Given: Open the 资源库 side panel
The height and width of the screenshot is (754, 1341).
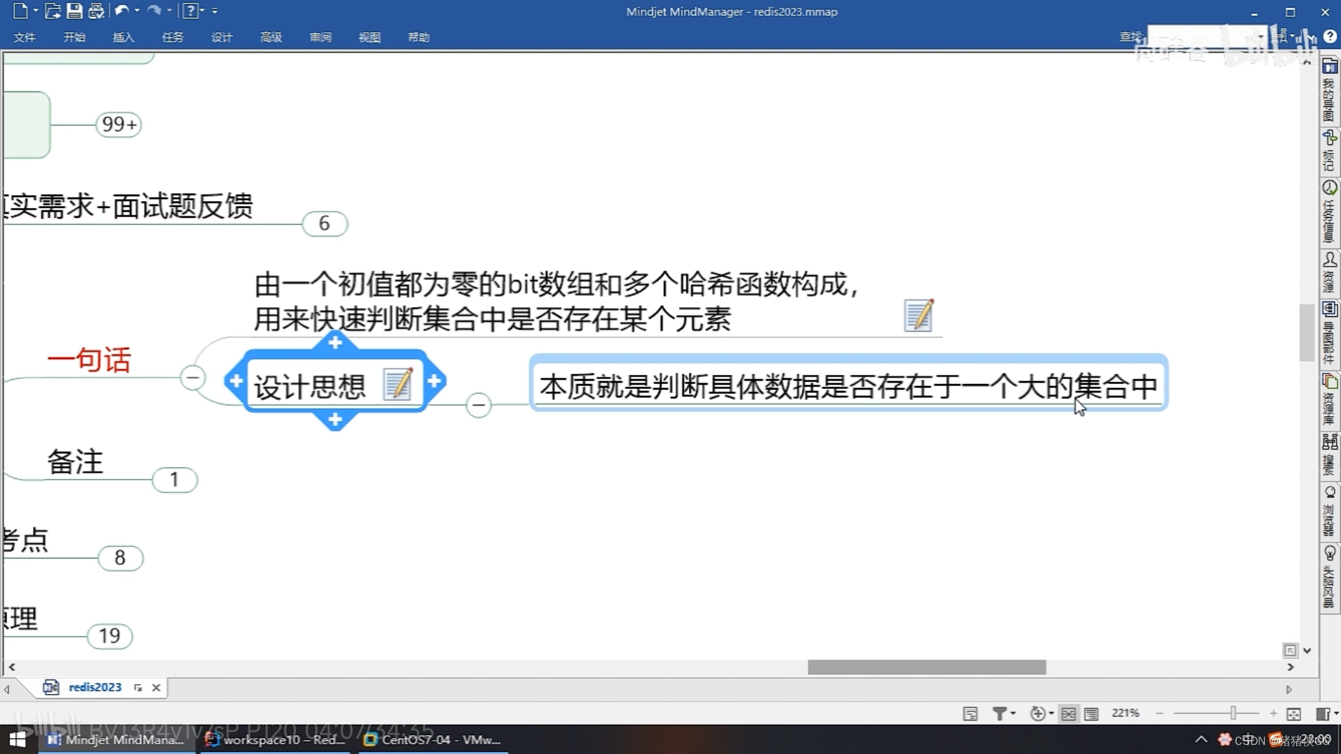Looking at the screenshot, I should pyautogui.click(x=1329, y=399).
